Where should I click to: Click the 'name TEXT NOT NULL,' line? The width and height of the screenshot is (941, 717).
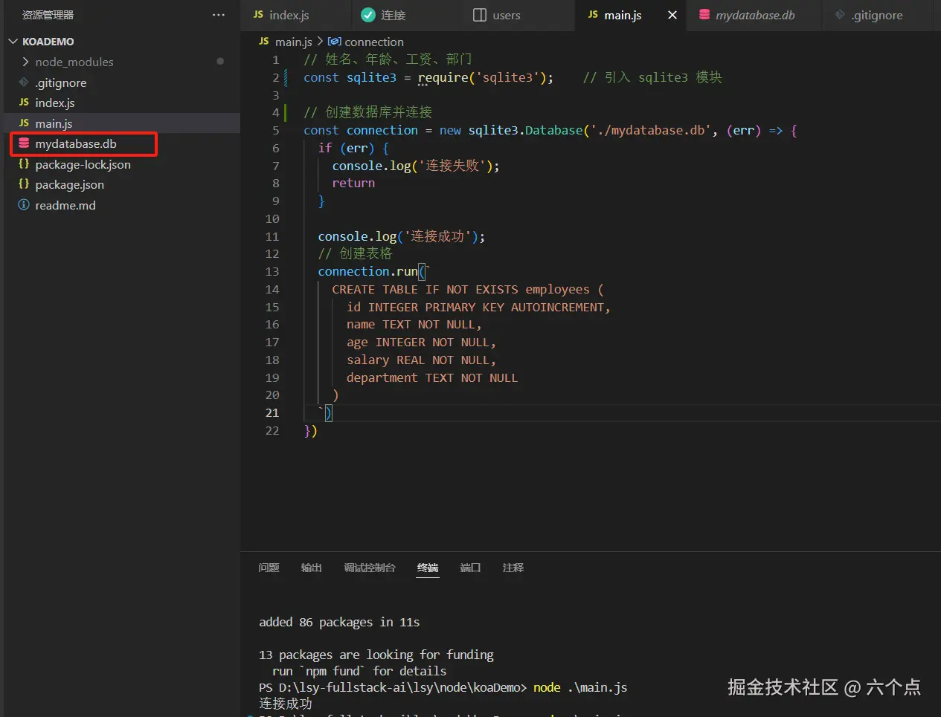(414, 325)
